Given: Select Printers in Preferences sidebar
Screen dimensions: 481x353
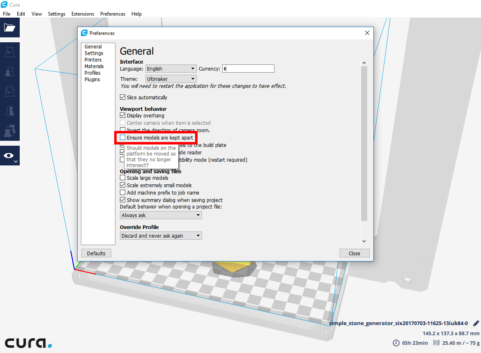Looking at the screenshot, I should [x=93, y=60].
